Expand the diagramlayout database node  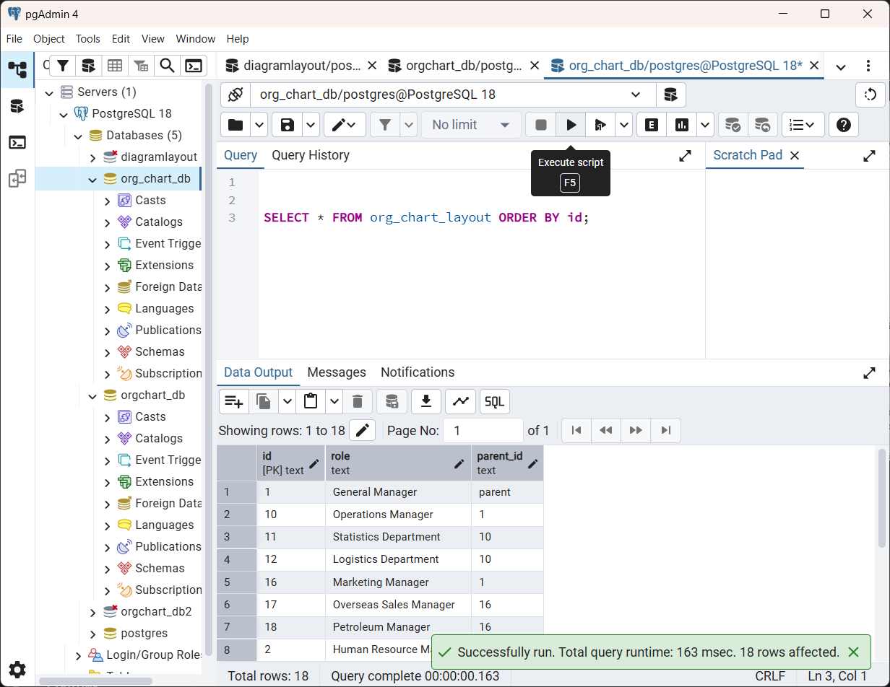(92, 157)
